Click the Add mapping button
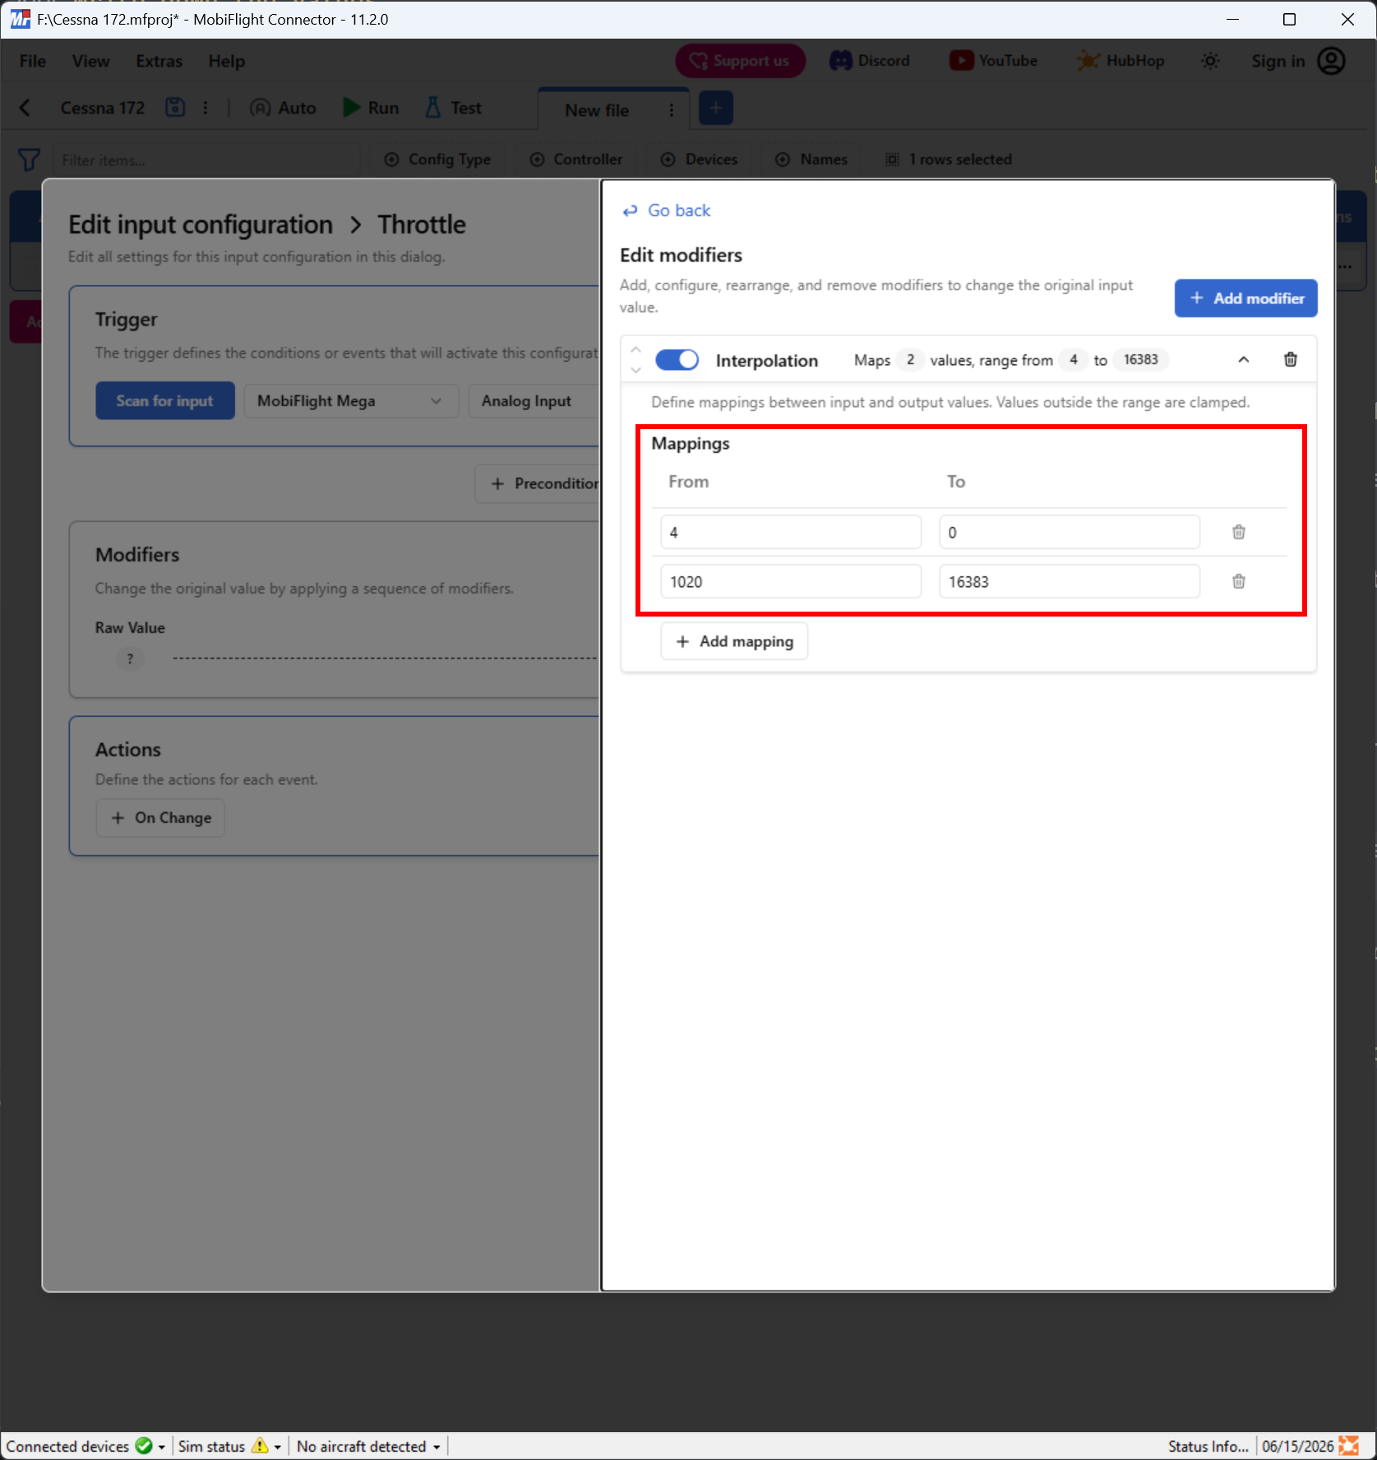Viewport: 1377px width, 1460px height. (x=734, y=641)
